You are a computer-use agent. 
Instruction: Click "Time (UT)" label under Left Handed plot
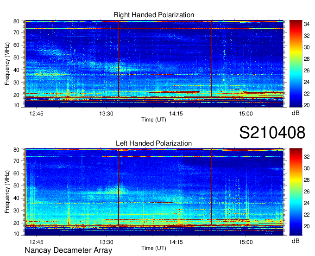pos(154,248)
